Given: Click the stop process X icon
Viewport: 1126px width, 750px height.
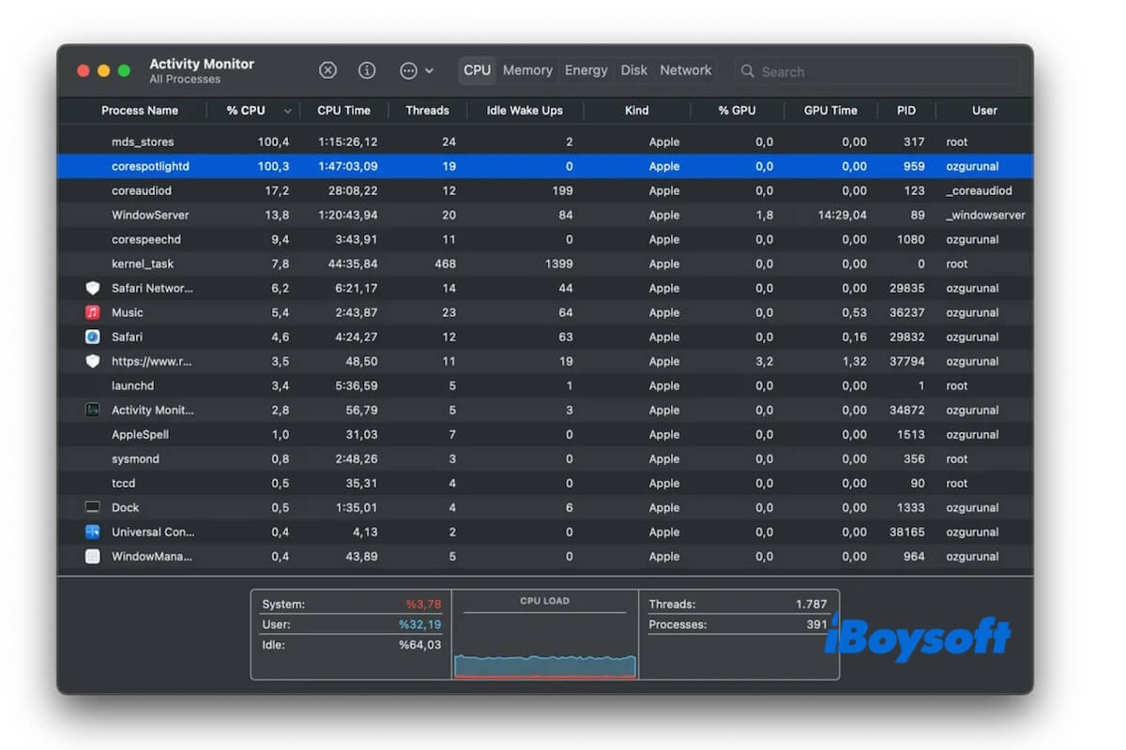Looking at the screenshot, I should 327,70.
